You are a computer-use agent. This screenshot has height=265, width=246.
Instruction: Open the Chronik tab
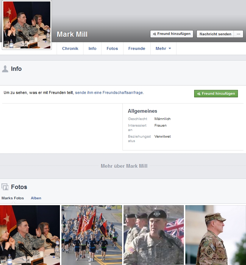70,48
